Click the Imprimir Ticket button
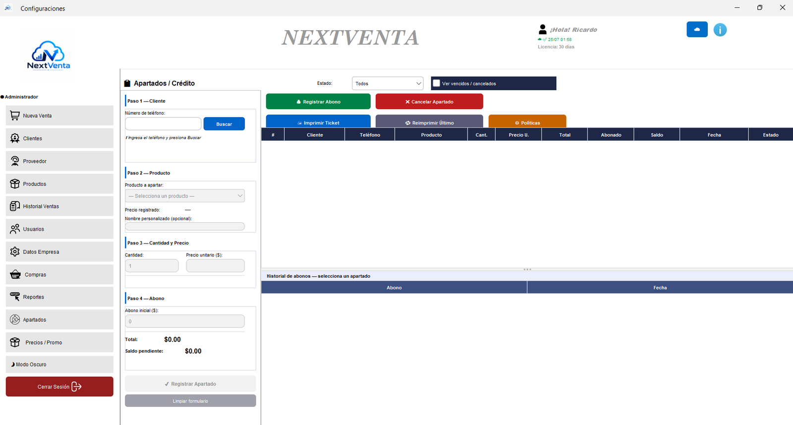793x425 pixels. pyautogui.click(x=318, y=121)
